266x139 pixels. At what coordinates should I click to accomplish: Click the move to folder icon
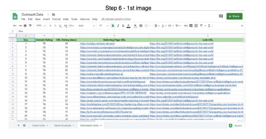pos(53,15)
